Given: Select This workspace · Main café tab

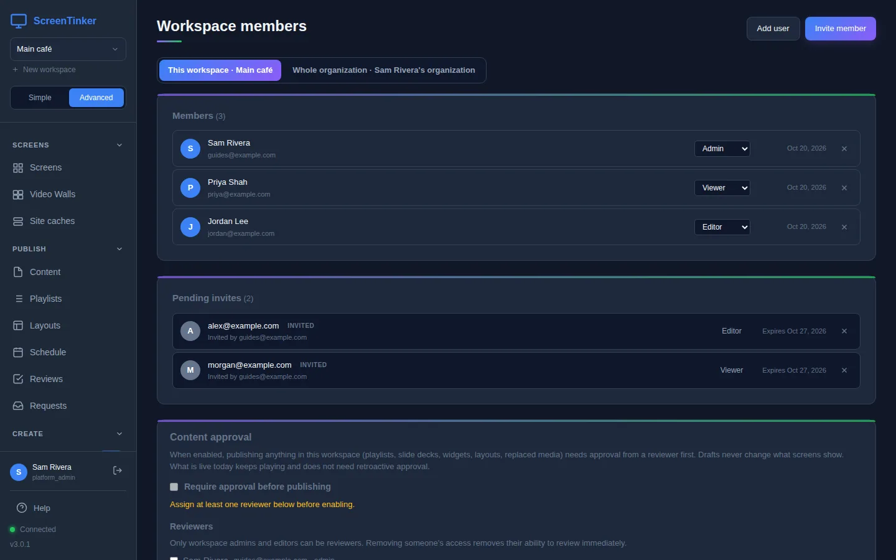Looking at the screenshot, I should 220,70.
